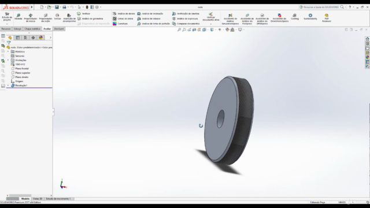Switch to the Recursos tab
This screenshot has height=208, width=370.
pyautogui.click(x=6, y=29)
